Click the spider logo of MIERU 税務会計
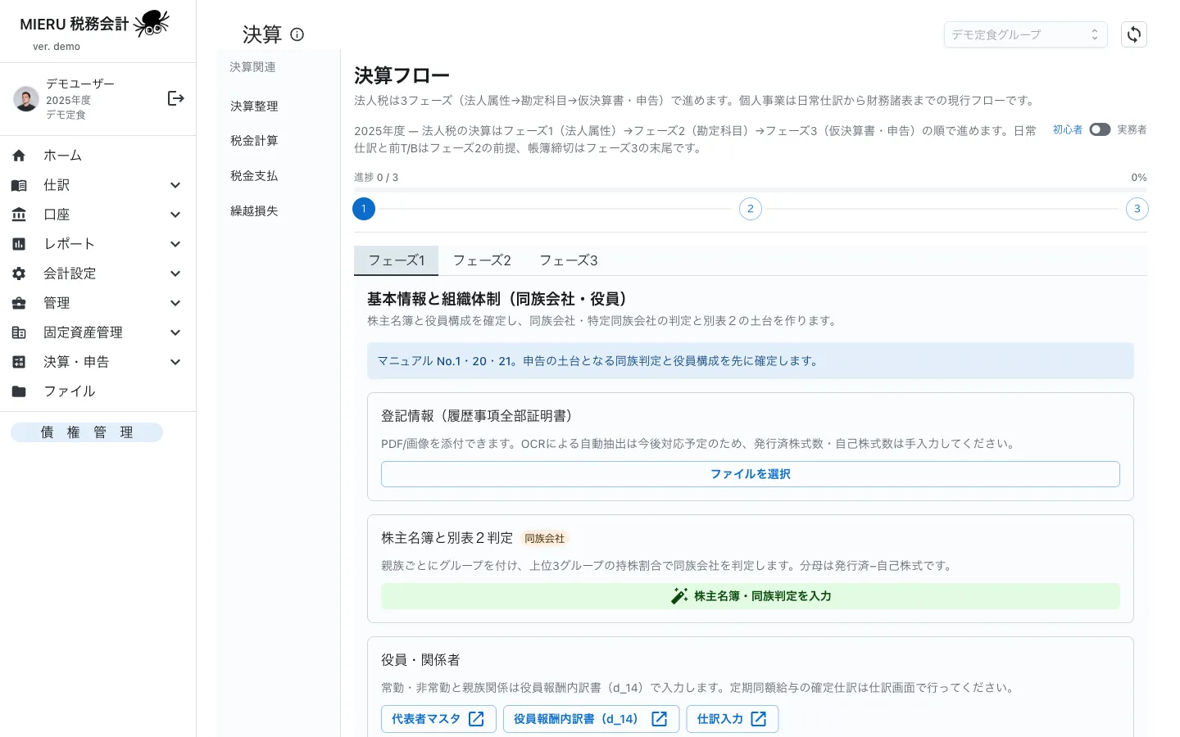The height and width of the screenshot is (737, 1180). [x=152, y=23]
